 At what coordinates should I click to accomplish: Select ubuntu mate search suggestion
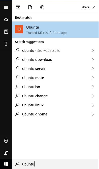(55, 78)
